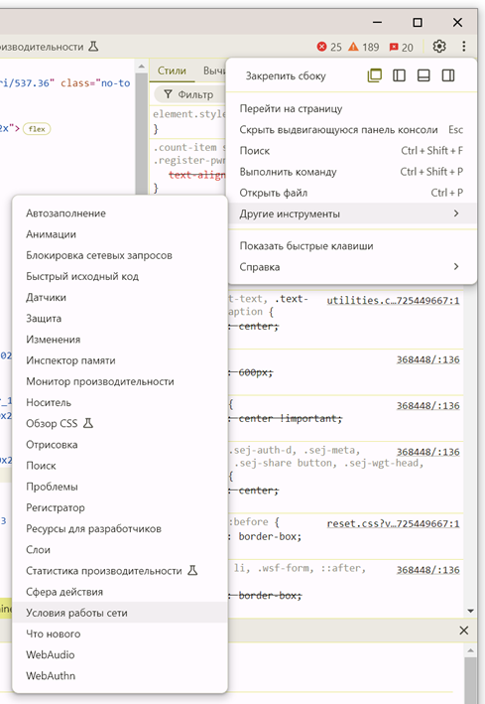The width and height of the screenshot is (485, 704).
Task: Open WebAudio panel
Action: 120,655
